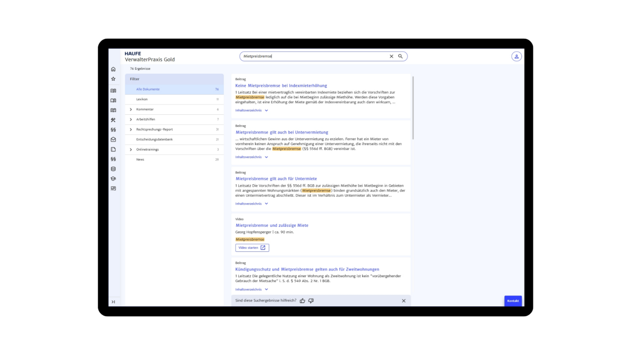The image size is (631, 355).
Task: Open the graduation cap training icon
Action: tap(113, 179)
